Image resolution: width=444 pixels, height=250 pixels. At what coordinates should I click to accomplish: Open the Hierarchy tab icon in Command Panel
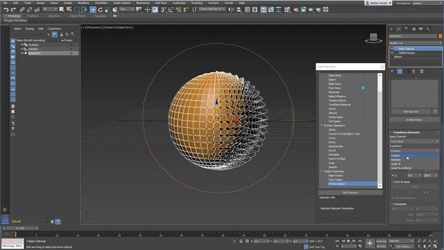(x=406, y=29)
